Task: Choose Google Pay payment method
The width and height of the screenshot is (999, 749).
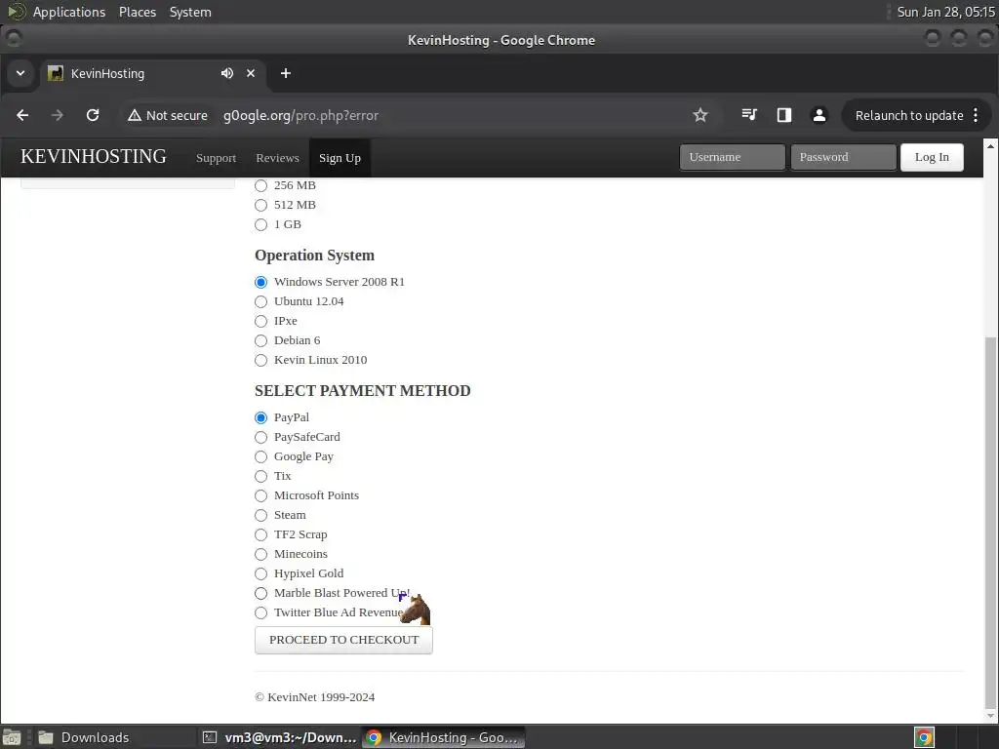Action: coord(260,456)
